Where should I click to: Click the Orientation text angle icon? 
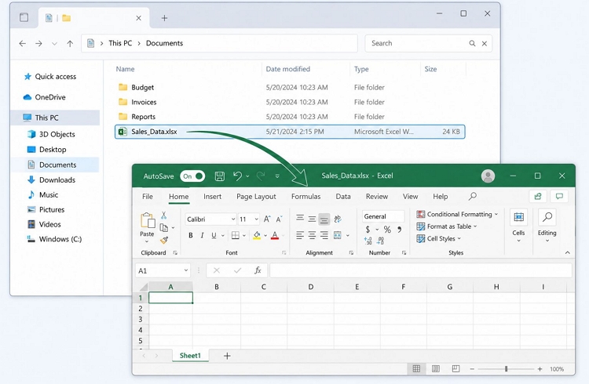(338, 219)
